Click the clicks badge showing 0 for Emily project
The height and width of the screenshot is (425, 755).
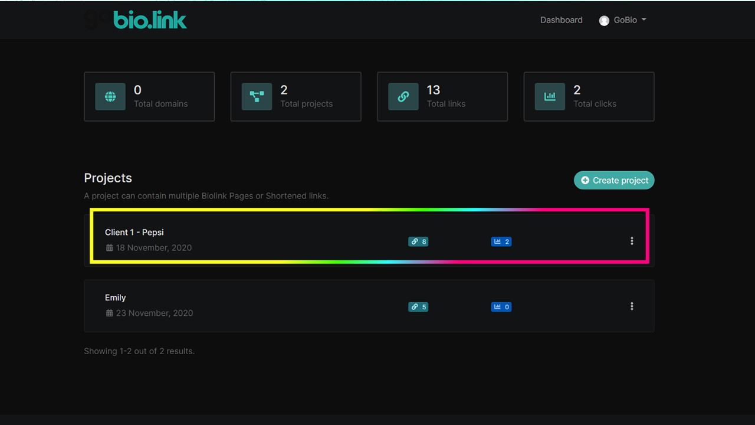click(x=501, y=306)
